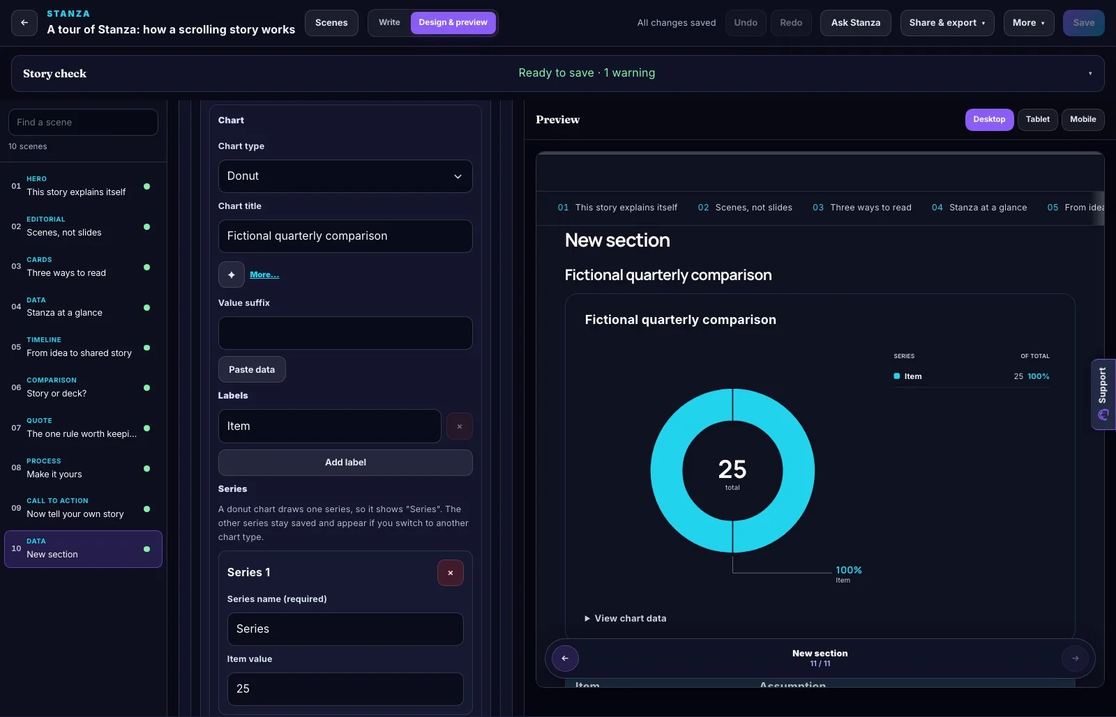Open the Share & export menu
This screenshot has height=717, width=1116.
pos(947,23)
